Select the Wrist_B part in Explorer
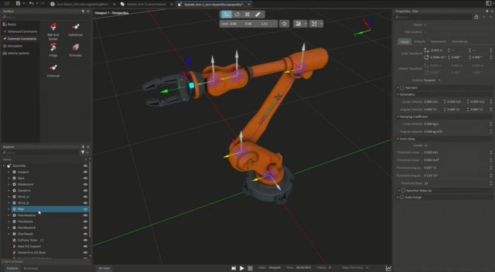495x272 pixels. coord(23,203)
